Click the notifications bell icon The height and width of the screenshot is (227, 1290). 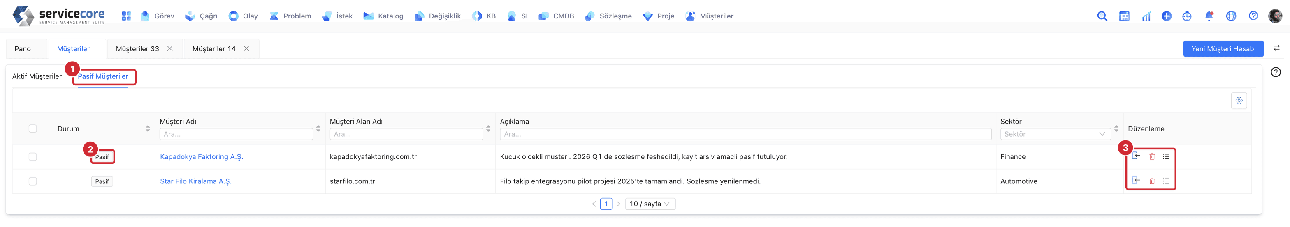pyautogui.click(x=1209, y=16)
